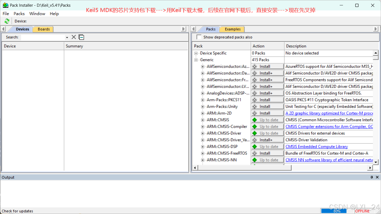381x214 pixels.
Task: Click install diamond icon for ARM::CMSIS-FreeRTOS
Action: (x=255, y=153)
